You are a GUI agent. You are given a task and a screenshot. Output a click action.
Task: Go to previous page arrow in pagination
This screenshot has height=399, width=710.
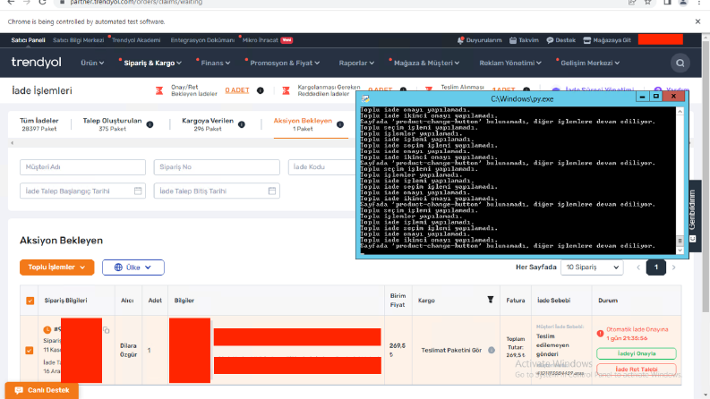click(x=638, y=267)
